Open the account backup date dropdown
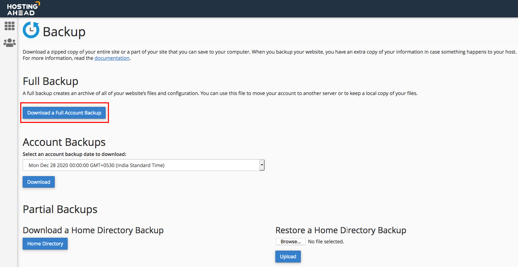The image size is (518, 267). point(139,165)
